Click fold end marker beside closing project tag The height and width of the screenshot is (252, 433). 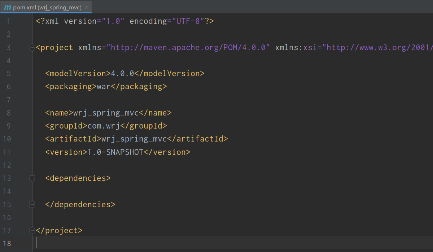click(32, 230)
